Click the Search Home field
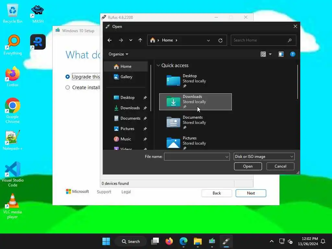 click(263, 40)
